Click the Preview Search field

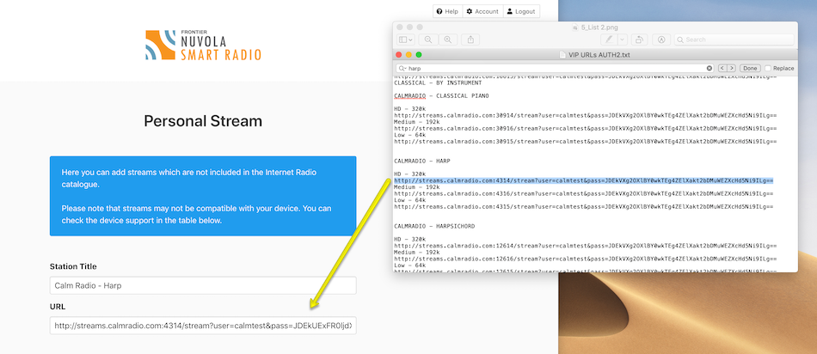point(734,40)
